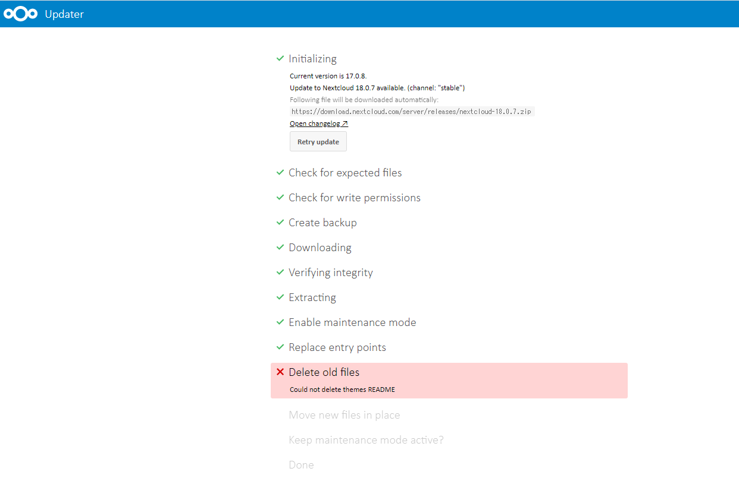Select the nextcloud-18.0.7.zip download URL
This screenshot has height=478, width=739.
[411, 112]
